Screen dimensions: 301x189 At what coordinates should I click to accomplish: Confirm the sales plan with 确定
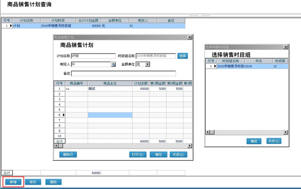158,154
